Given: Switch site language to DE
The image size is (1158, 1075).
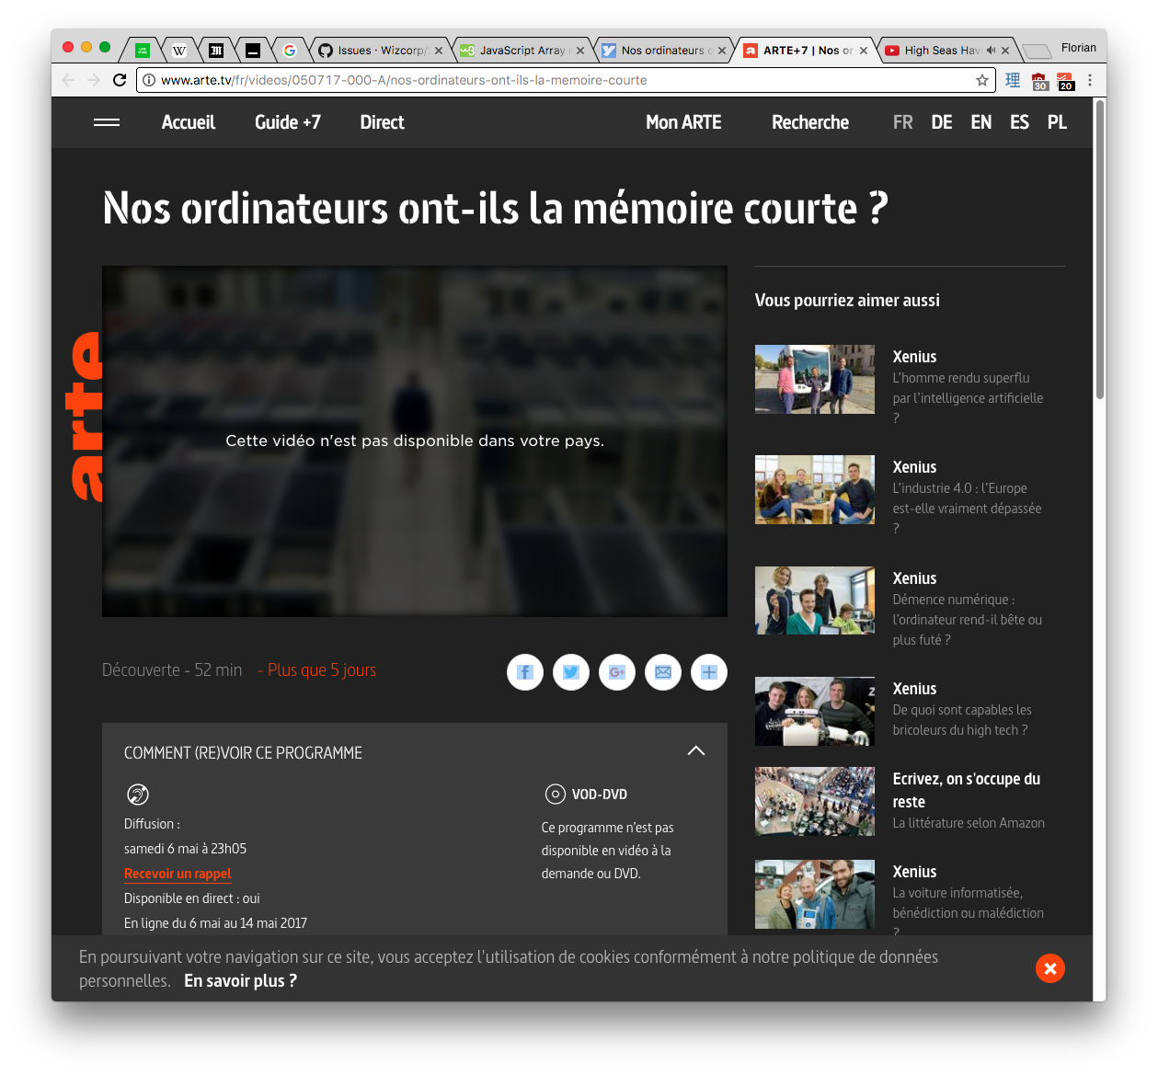Looking at the screenshot, I should 941,122.
